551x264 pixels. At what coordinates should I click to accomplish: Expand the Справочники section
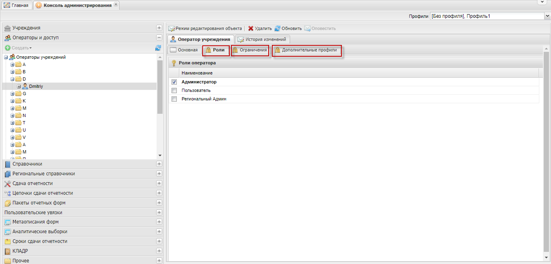tap(159, 164)
